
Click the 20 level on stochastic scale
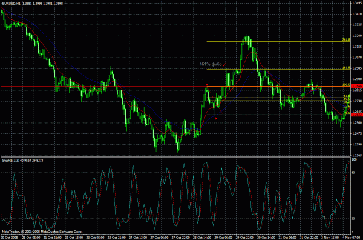(353, 218)
